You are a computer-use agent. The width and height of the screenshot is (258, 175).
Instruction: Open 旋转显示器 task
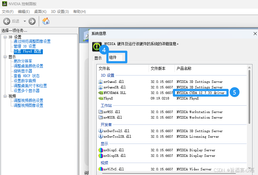pyautogui.click(x=23, y=71)
